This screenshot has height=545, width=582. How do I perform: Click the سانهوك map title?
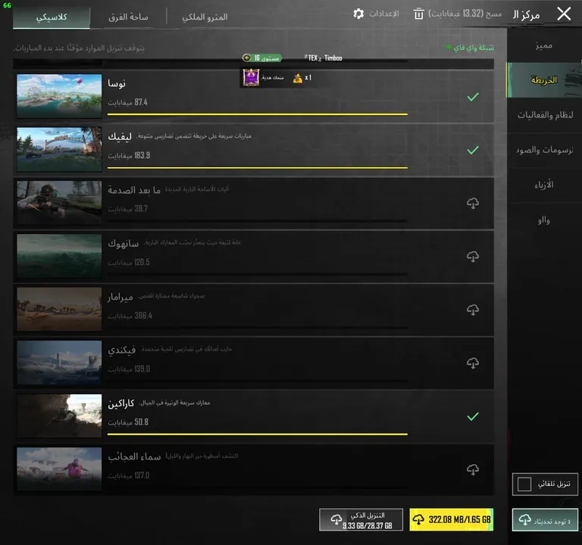tap(124, 244)
